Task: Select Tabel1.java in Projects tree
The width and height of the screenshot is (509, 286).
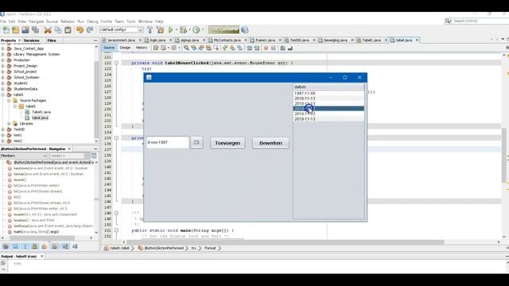Action: click(41, 112)
